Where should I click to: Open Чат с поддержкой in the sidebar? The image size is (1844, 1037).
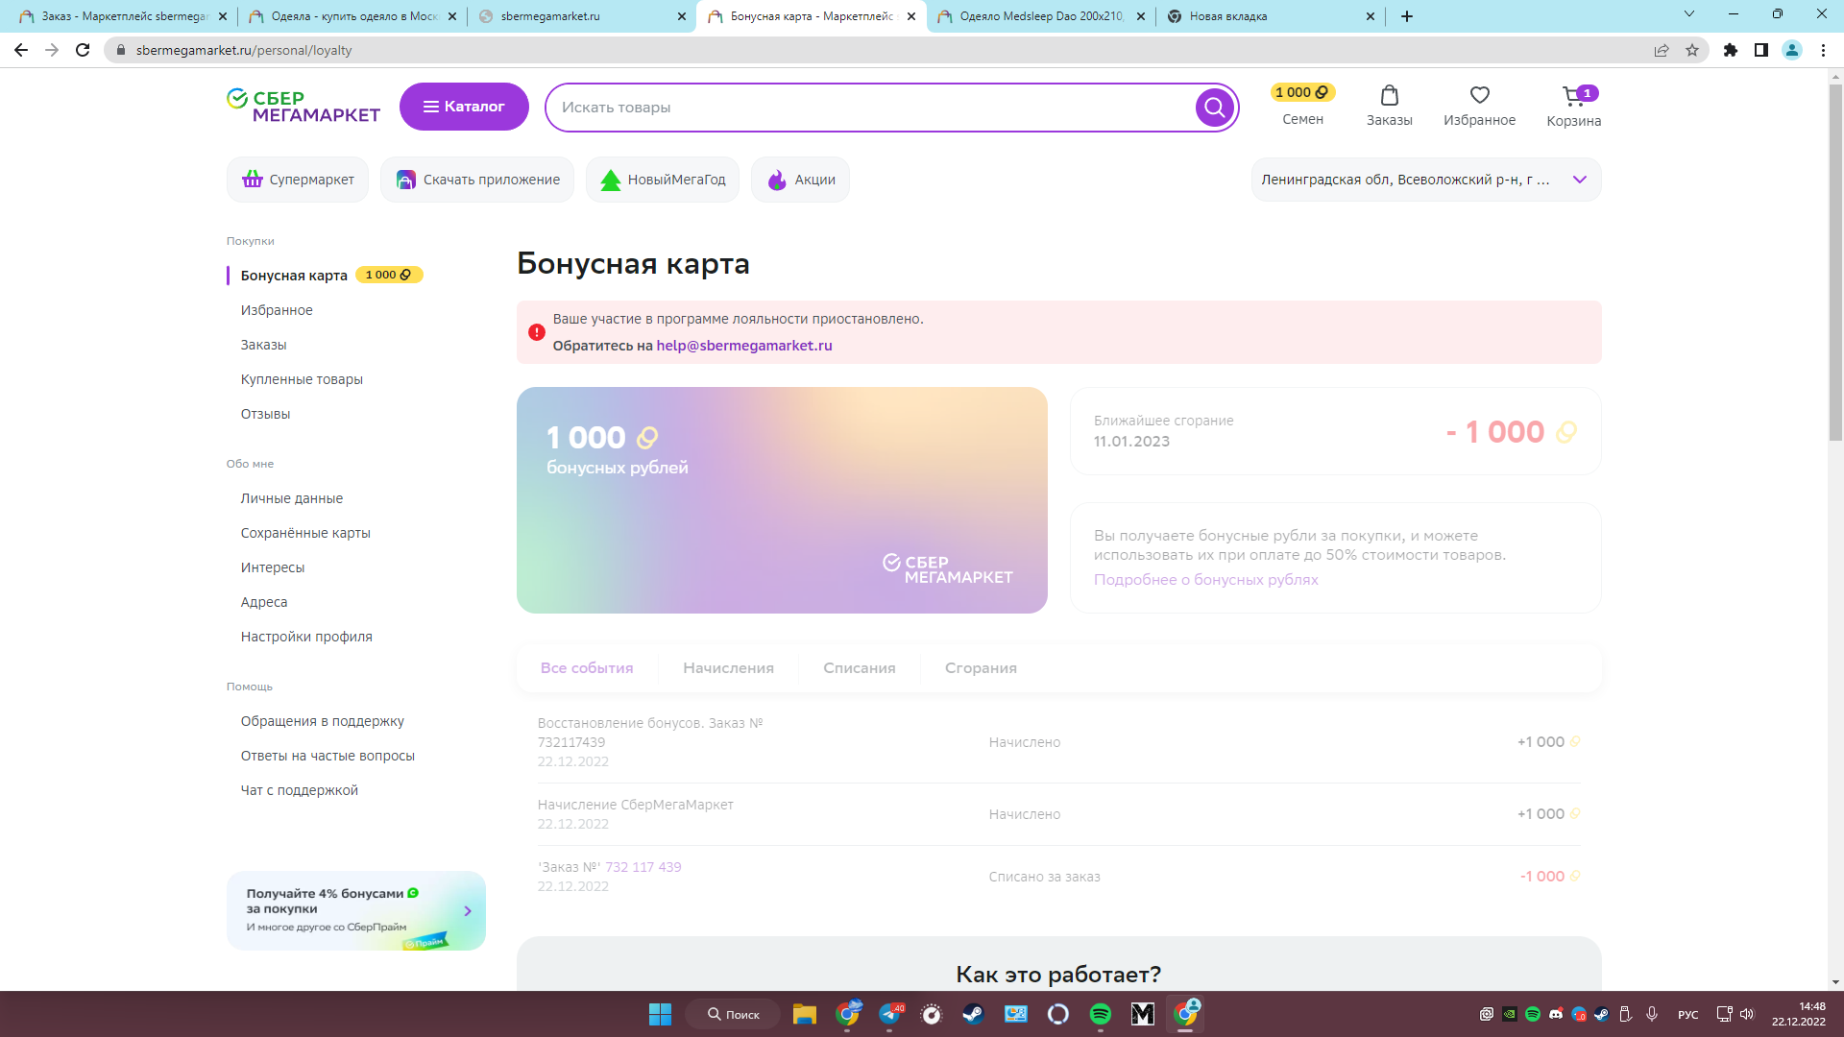[300, 790]
